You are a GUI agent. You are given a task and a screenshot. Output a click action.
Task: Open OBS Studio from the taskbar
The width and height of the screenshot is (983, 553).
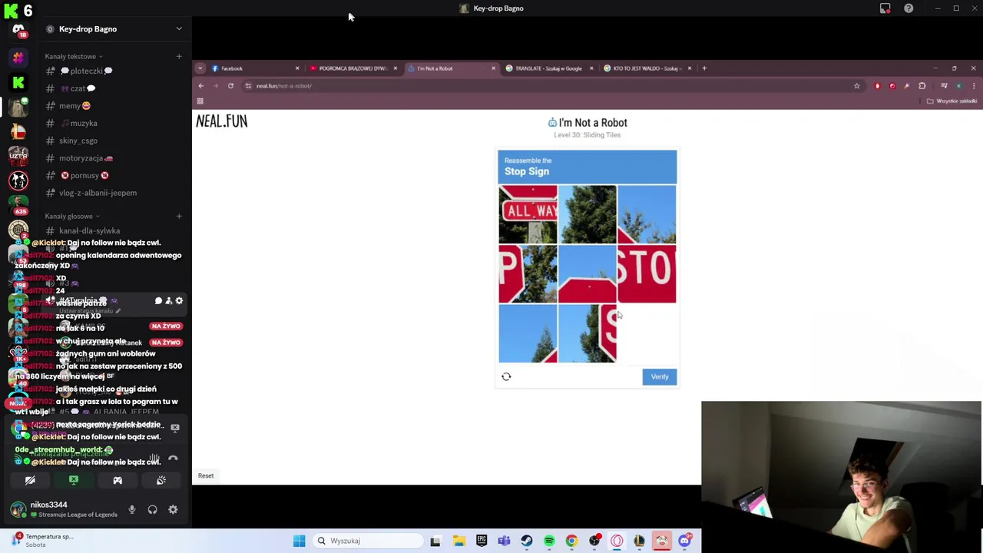point(594,541)
